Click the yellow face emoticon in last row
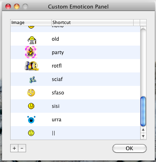Image resolution: width=156 pixels, height=162 pixels. [31, 133]
